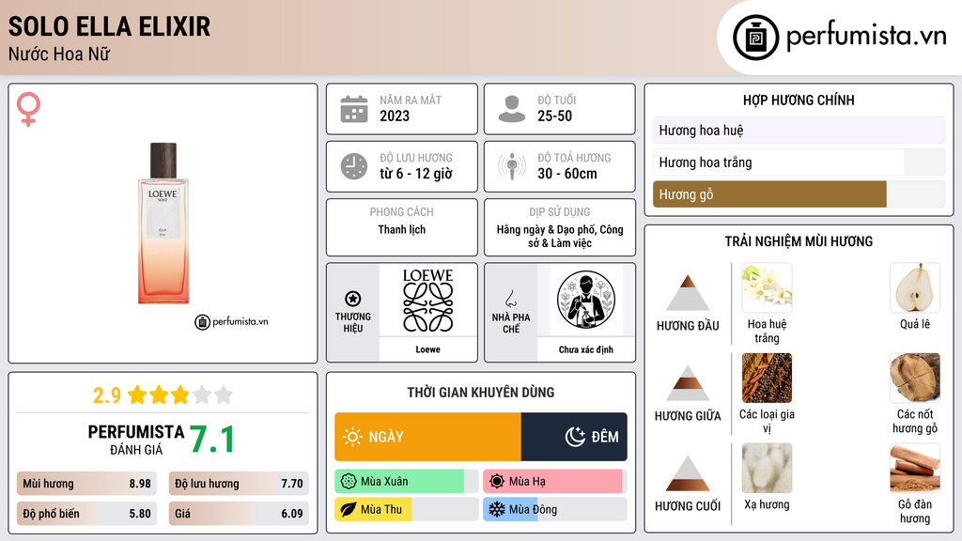Click the Độ phổ biến 5.80 score bar
The image size is (962, 541).
click(x=86, y=514)
